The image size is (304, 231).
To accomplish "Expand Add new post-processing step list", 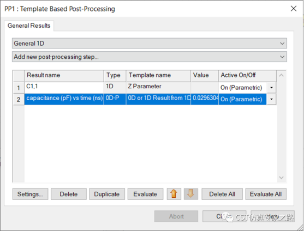I will click(x=150, y=57).
